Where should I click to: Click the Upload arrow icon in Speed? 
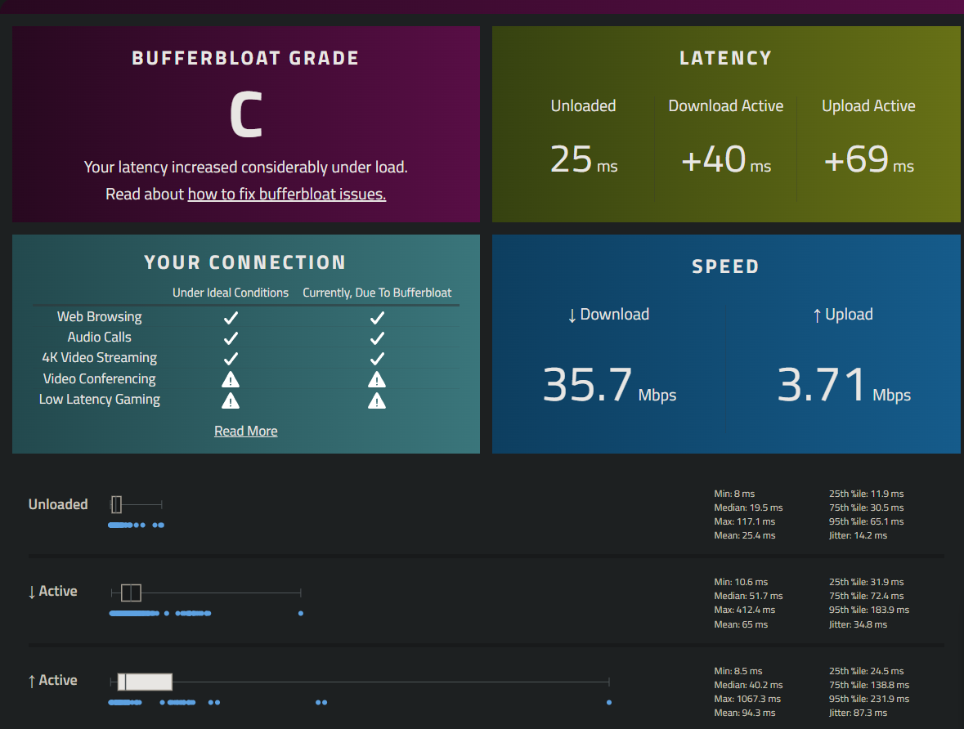[817, 315]
